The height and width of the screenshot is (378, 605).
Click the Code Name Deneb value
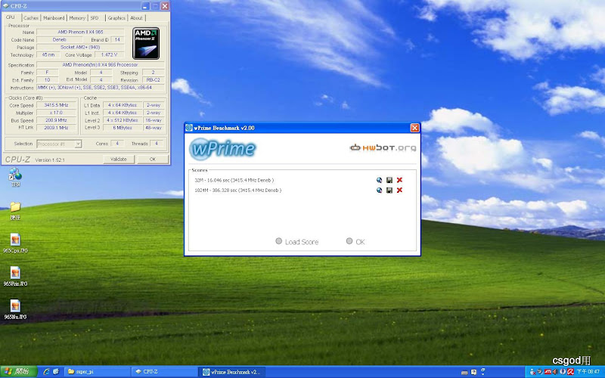tap(60, 39)
